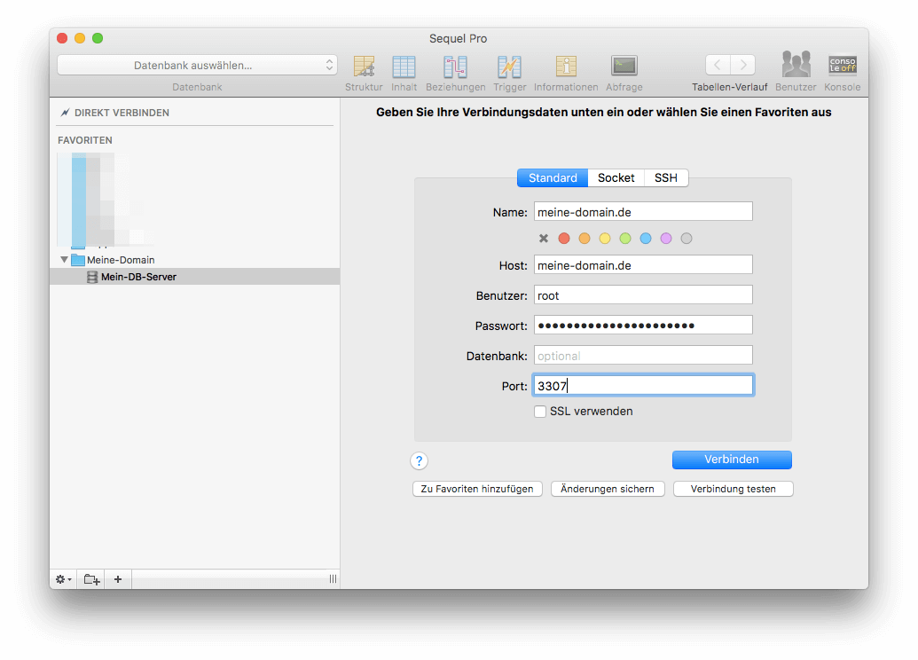Image resolution: width=918 pixels, height=660 pixels.
Task: Go back in Tabellen-Verlauf history
Action: coord(718,65)
